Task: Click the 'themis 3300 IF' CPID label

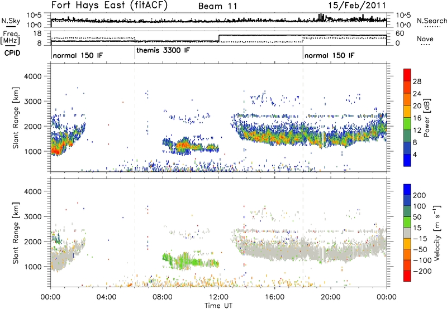Action: click(x=163, y=50)
